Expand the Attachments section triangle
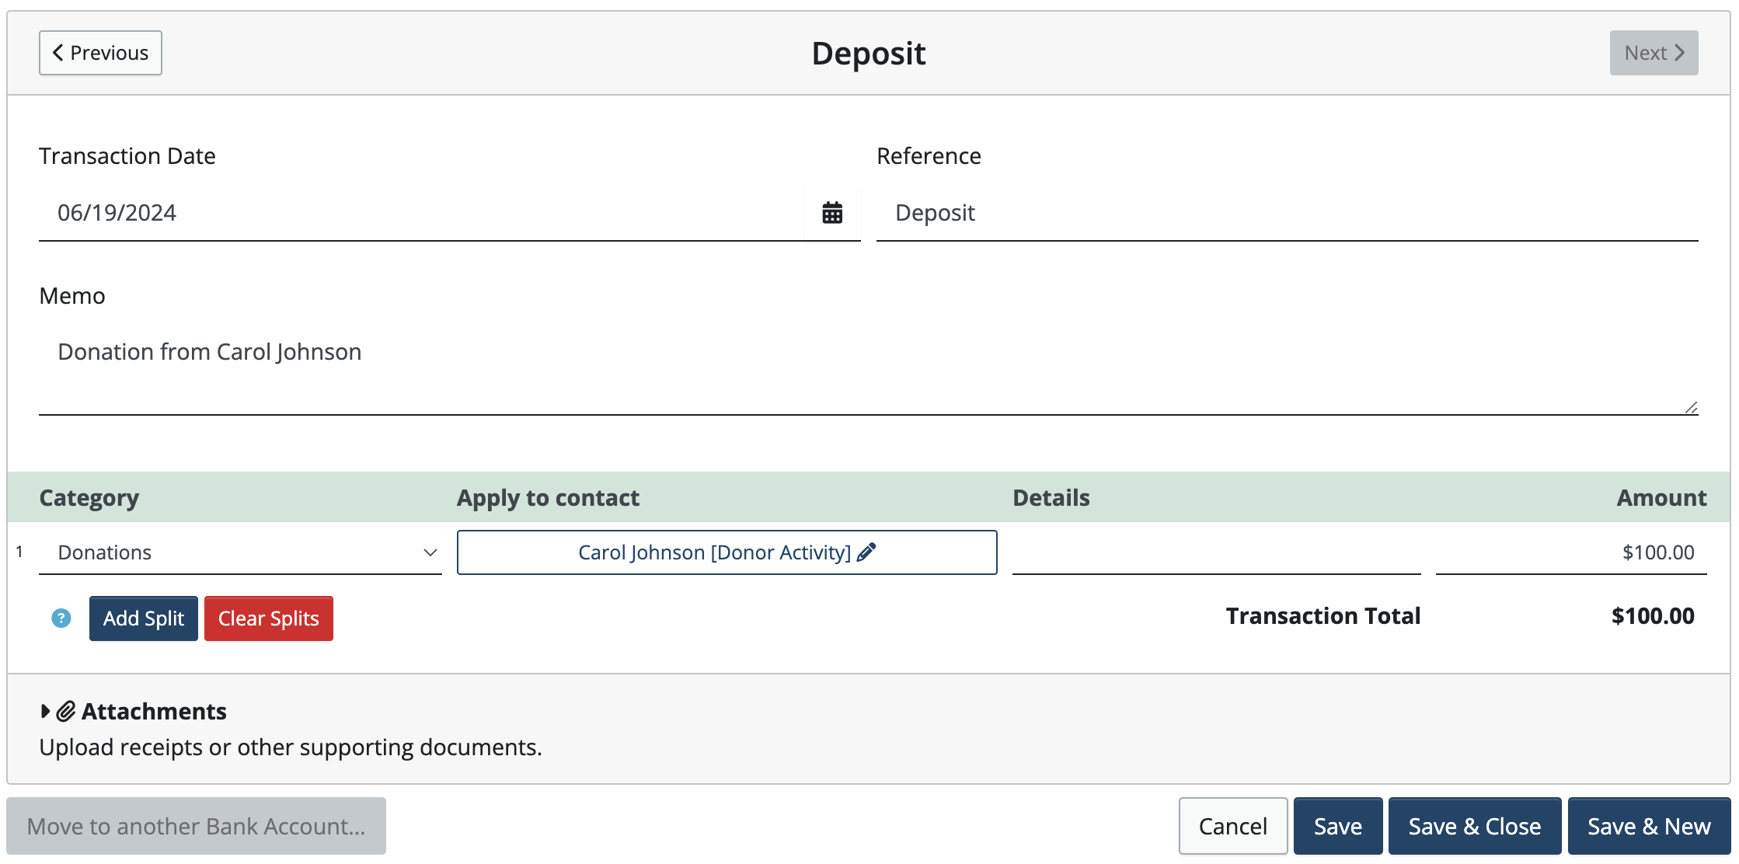This screenshot has width=1739, height=864. [45, 711]
